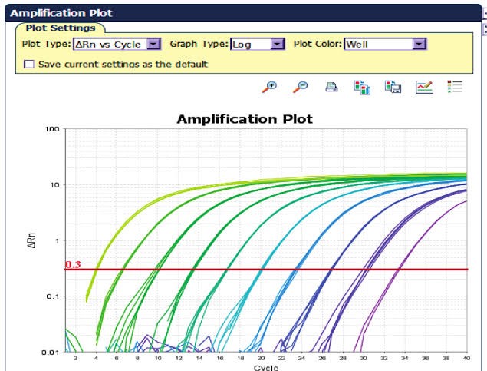The width and height of the screenshot is (487, 371).
Task: Click the Amplification Plot chart title
Action: tap(245, 119)
